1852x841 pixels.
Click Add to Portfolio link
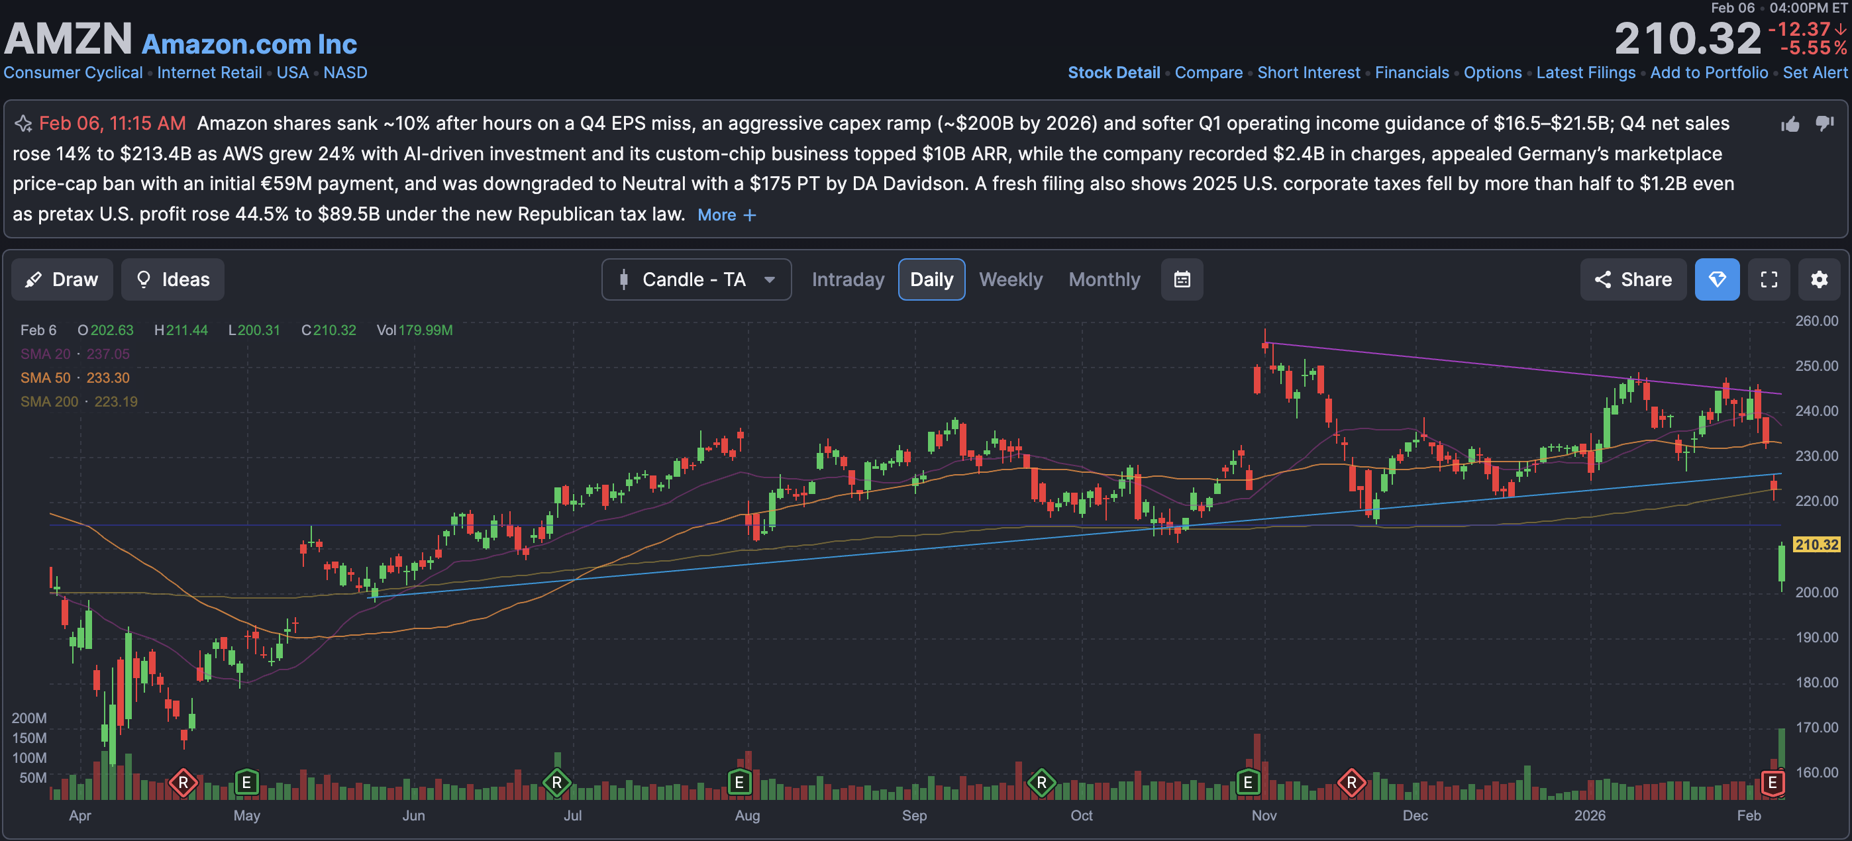pyautogui.click(x=1708, y=73)
